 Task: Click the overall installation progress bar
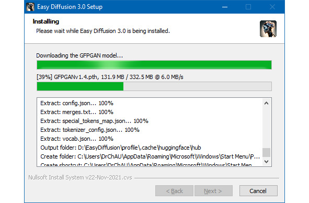154,65
